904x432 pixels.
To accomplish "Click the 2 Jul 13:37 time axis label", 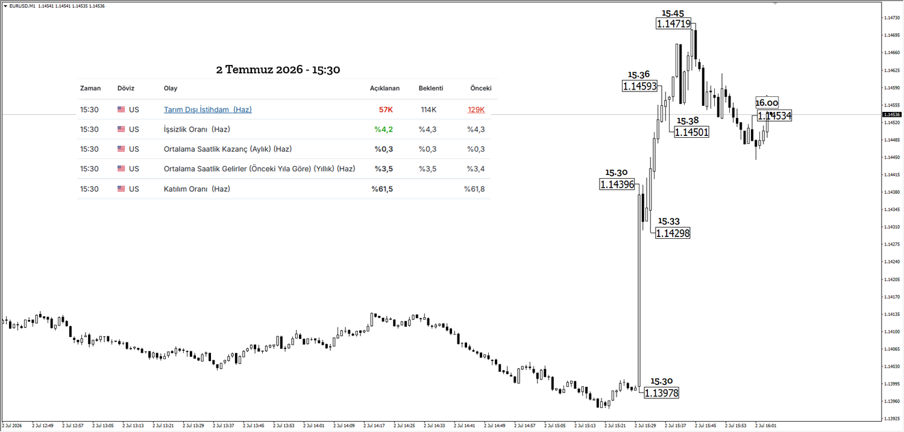I will coord(223,425).
